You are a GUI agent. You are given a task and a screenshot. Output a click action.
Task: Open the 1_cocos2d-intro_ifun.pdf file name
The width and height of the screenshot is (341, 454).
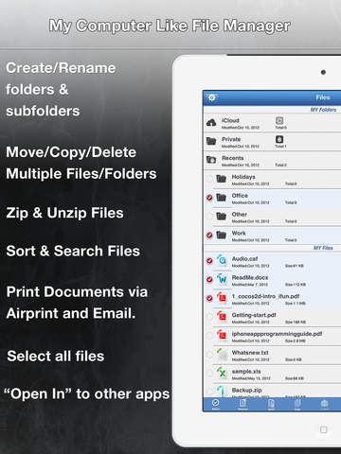[265, 296]
